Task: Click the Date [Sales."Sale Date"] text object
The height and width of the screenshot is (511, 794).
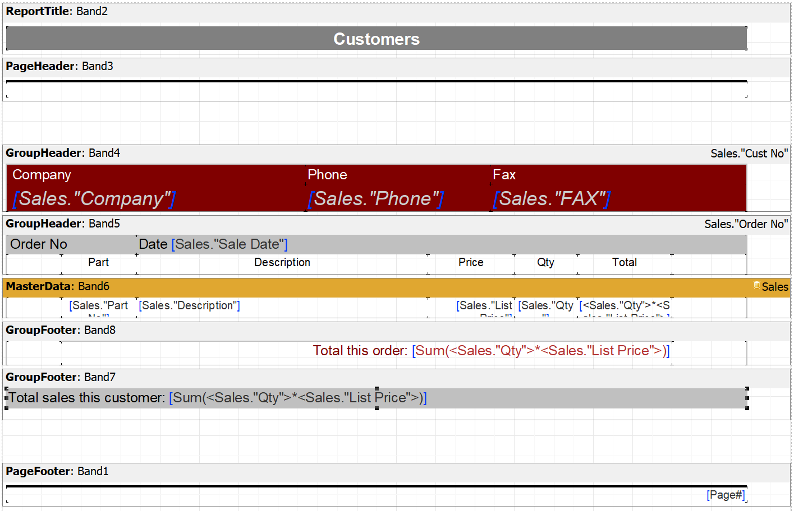Action: click(x=213, y=244)
